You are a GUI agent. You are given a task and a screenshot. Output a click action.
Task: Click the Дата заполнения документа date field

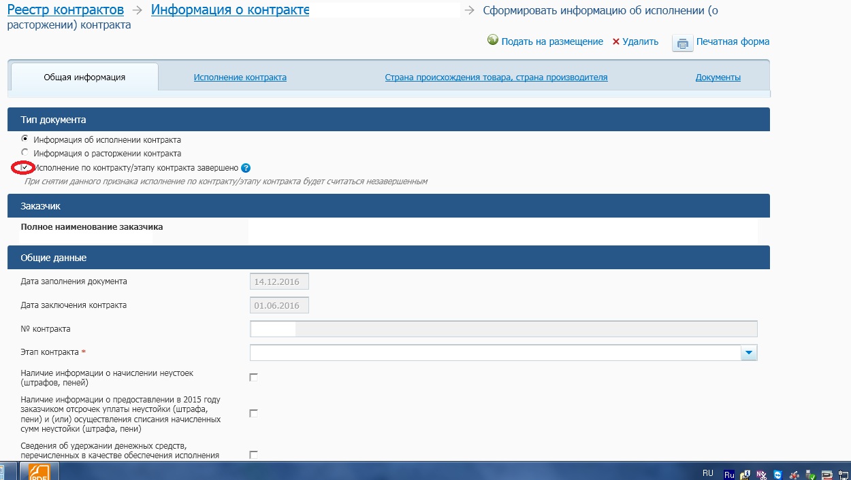[x=279, y=281]
